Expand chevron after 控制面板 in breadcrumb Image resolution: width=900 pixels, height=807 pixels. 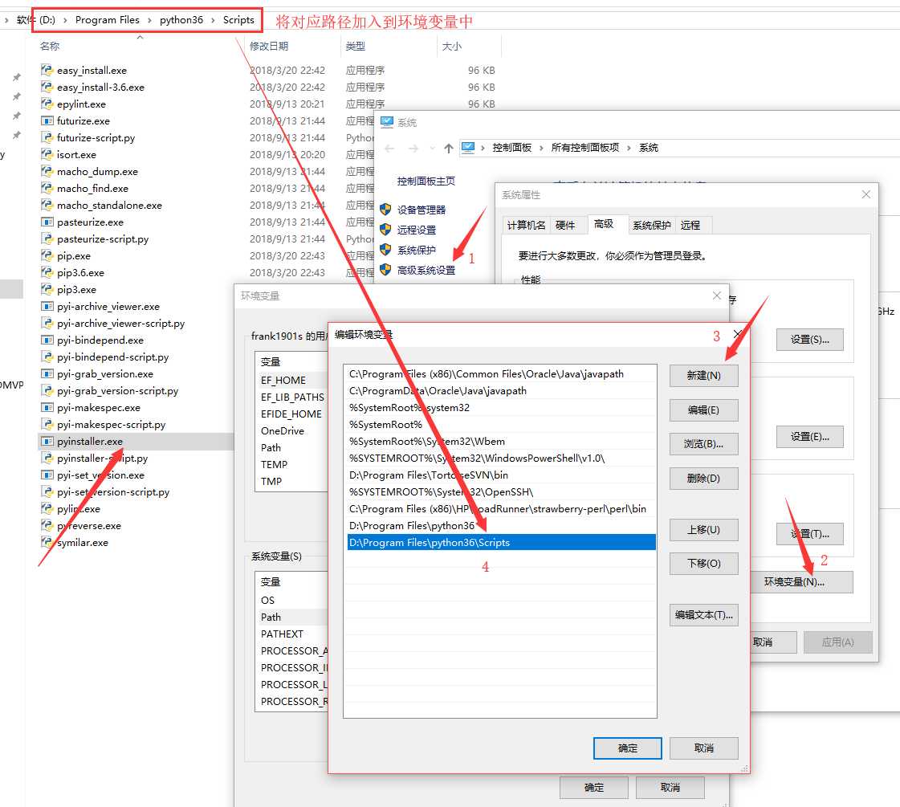tap(541, 148)
